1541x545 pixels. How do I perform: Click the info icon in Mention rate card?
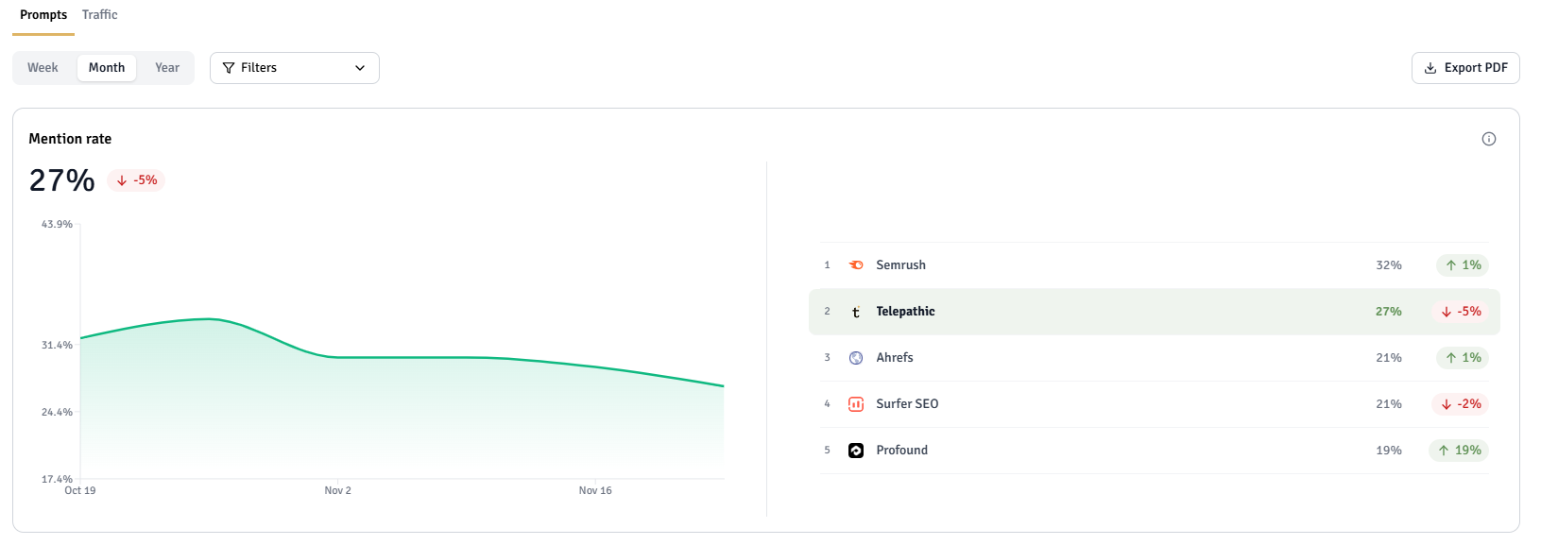(1489, 139)
